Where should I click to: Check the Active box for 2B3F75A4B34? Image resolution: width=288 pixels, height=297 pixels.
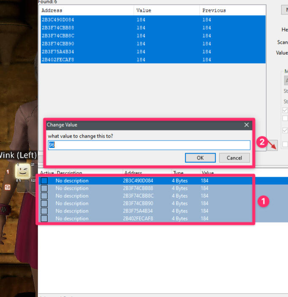coord(44,211)
